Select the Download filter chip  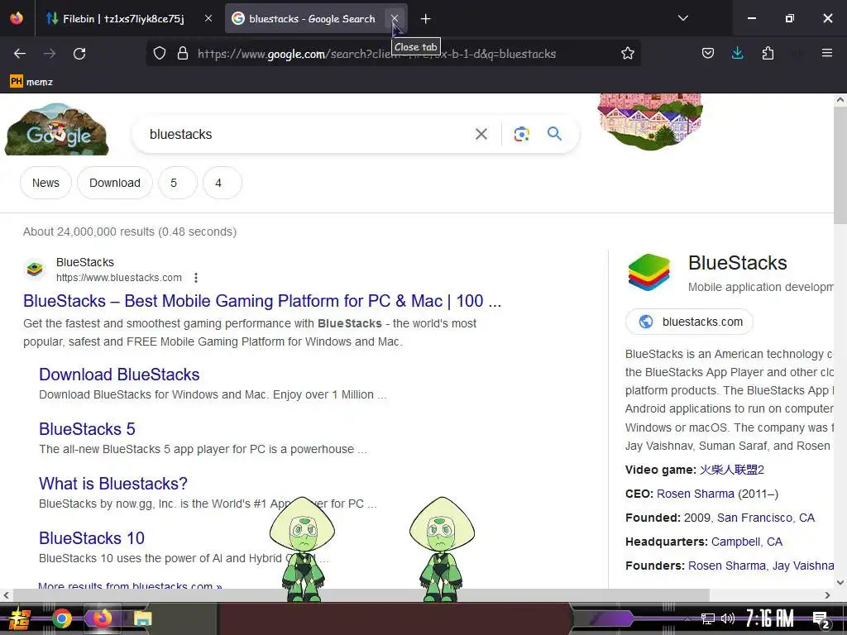pyautogui.click(x=115, y=183)
